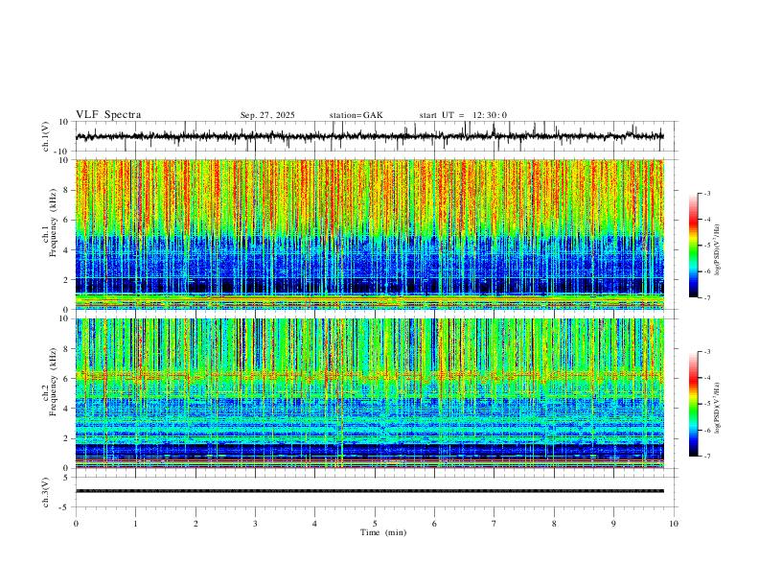Click time axis tick label "9"
Viewport: 759px width, 587px height.
[613, 524]
